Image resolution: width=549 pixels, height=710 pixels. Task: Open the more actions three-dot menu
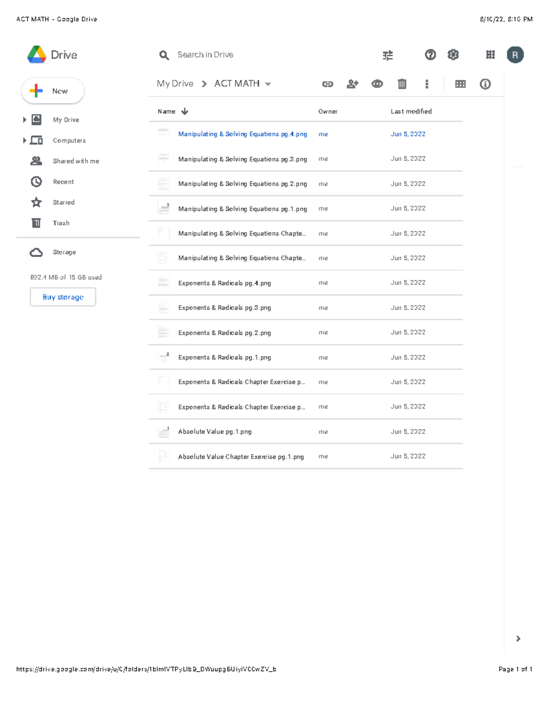coord(427,84)
